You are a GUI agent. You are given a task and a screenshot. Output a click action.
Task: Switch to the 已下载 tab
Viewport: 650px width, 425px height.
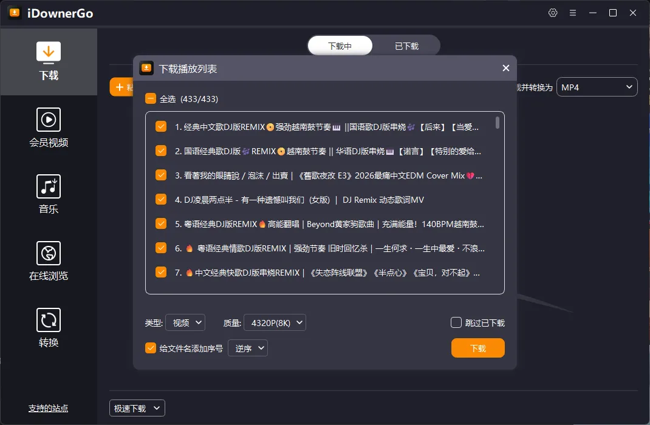pyautogui.click(x=406, y=46)
